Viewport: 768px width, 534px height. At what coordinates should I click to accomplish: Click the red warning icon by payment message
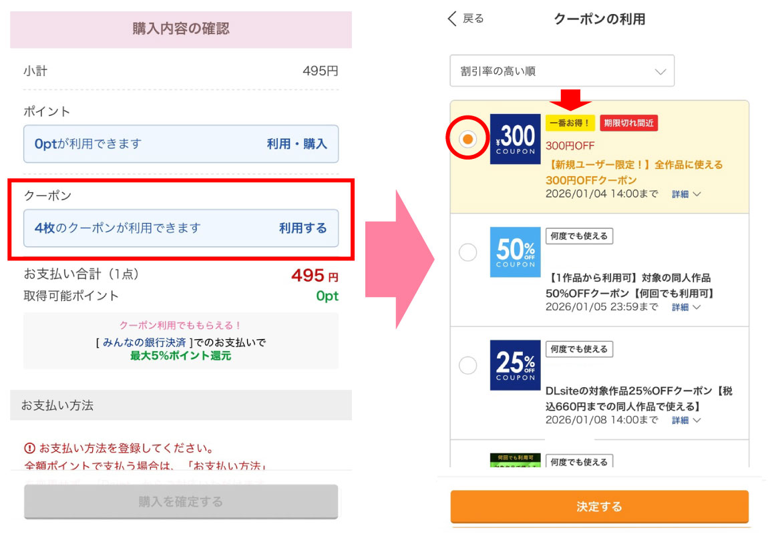click(x=29, y=448)
